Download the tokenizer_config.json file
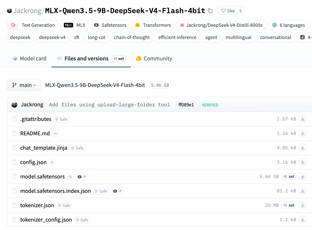 [303, 220]
